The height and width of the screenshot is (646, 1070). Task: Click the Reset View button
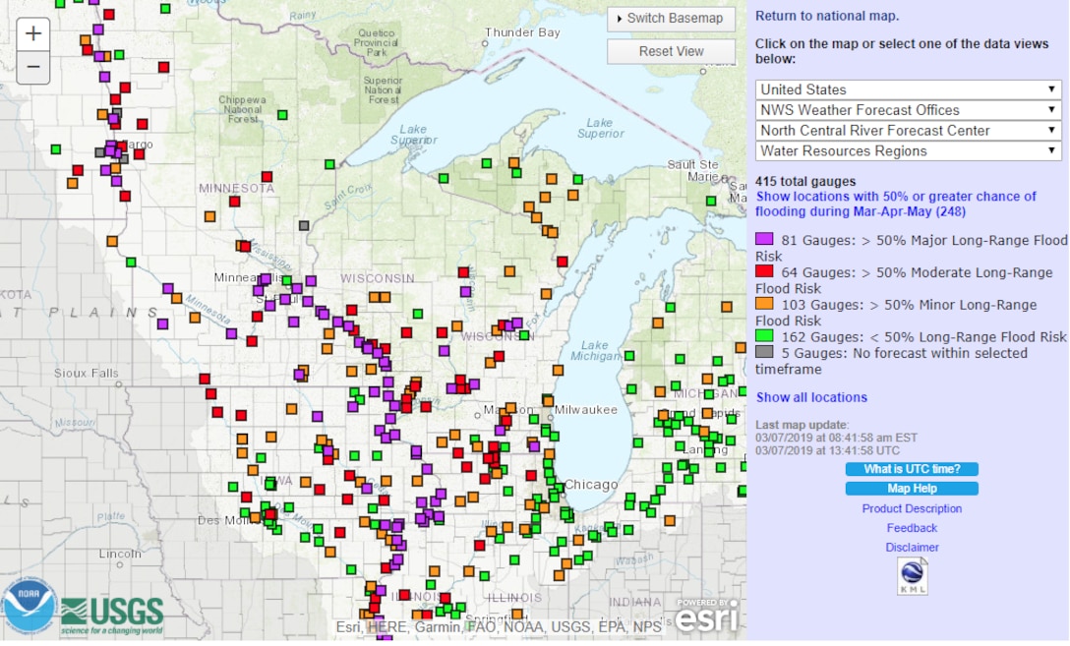pos(671,51)
